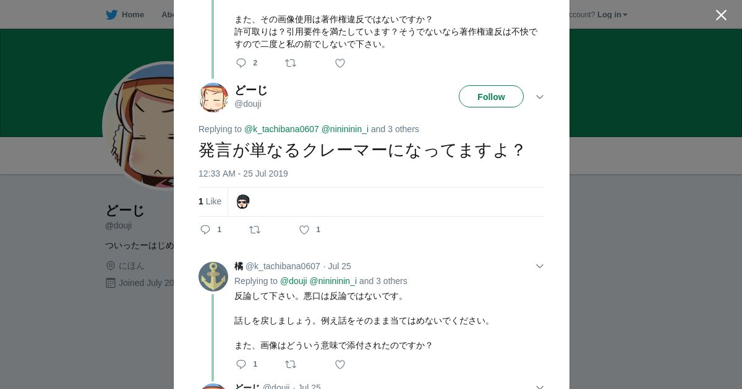
Task: Open the @k_tachibana0607 mention link in reply header
Action: [x=281, y=129]
